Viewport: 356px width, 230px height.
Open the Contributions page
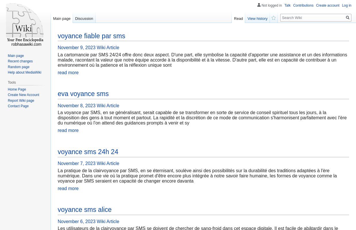click(303, 5)
